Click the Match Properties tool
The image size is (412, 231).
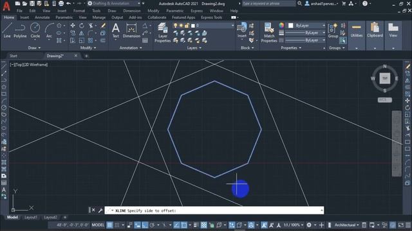click(269, 33)
